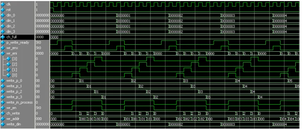The width and height of the screenshot is (302, 130).
Task: Select the wr_addr signal icon
Action: (x=3, y=119)
